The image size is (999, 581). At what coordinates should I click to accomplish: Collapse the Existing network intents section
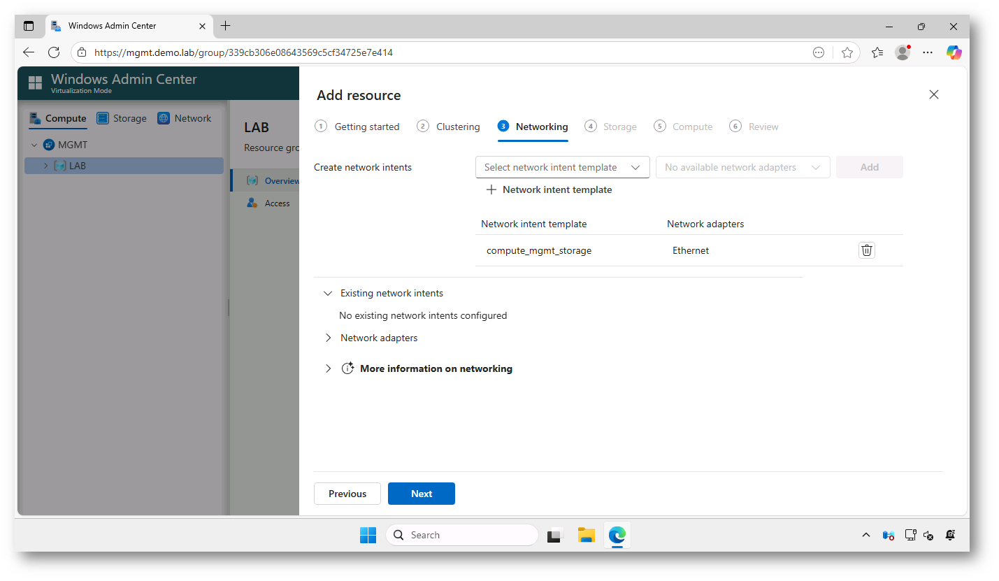[x=329, y=293]
